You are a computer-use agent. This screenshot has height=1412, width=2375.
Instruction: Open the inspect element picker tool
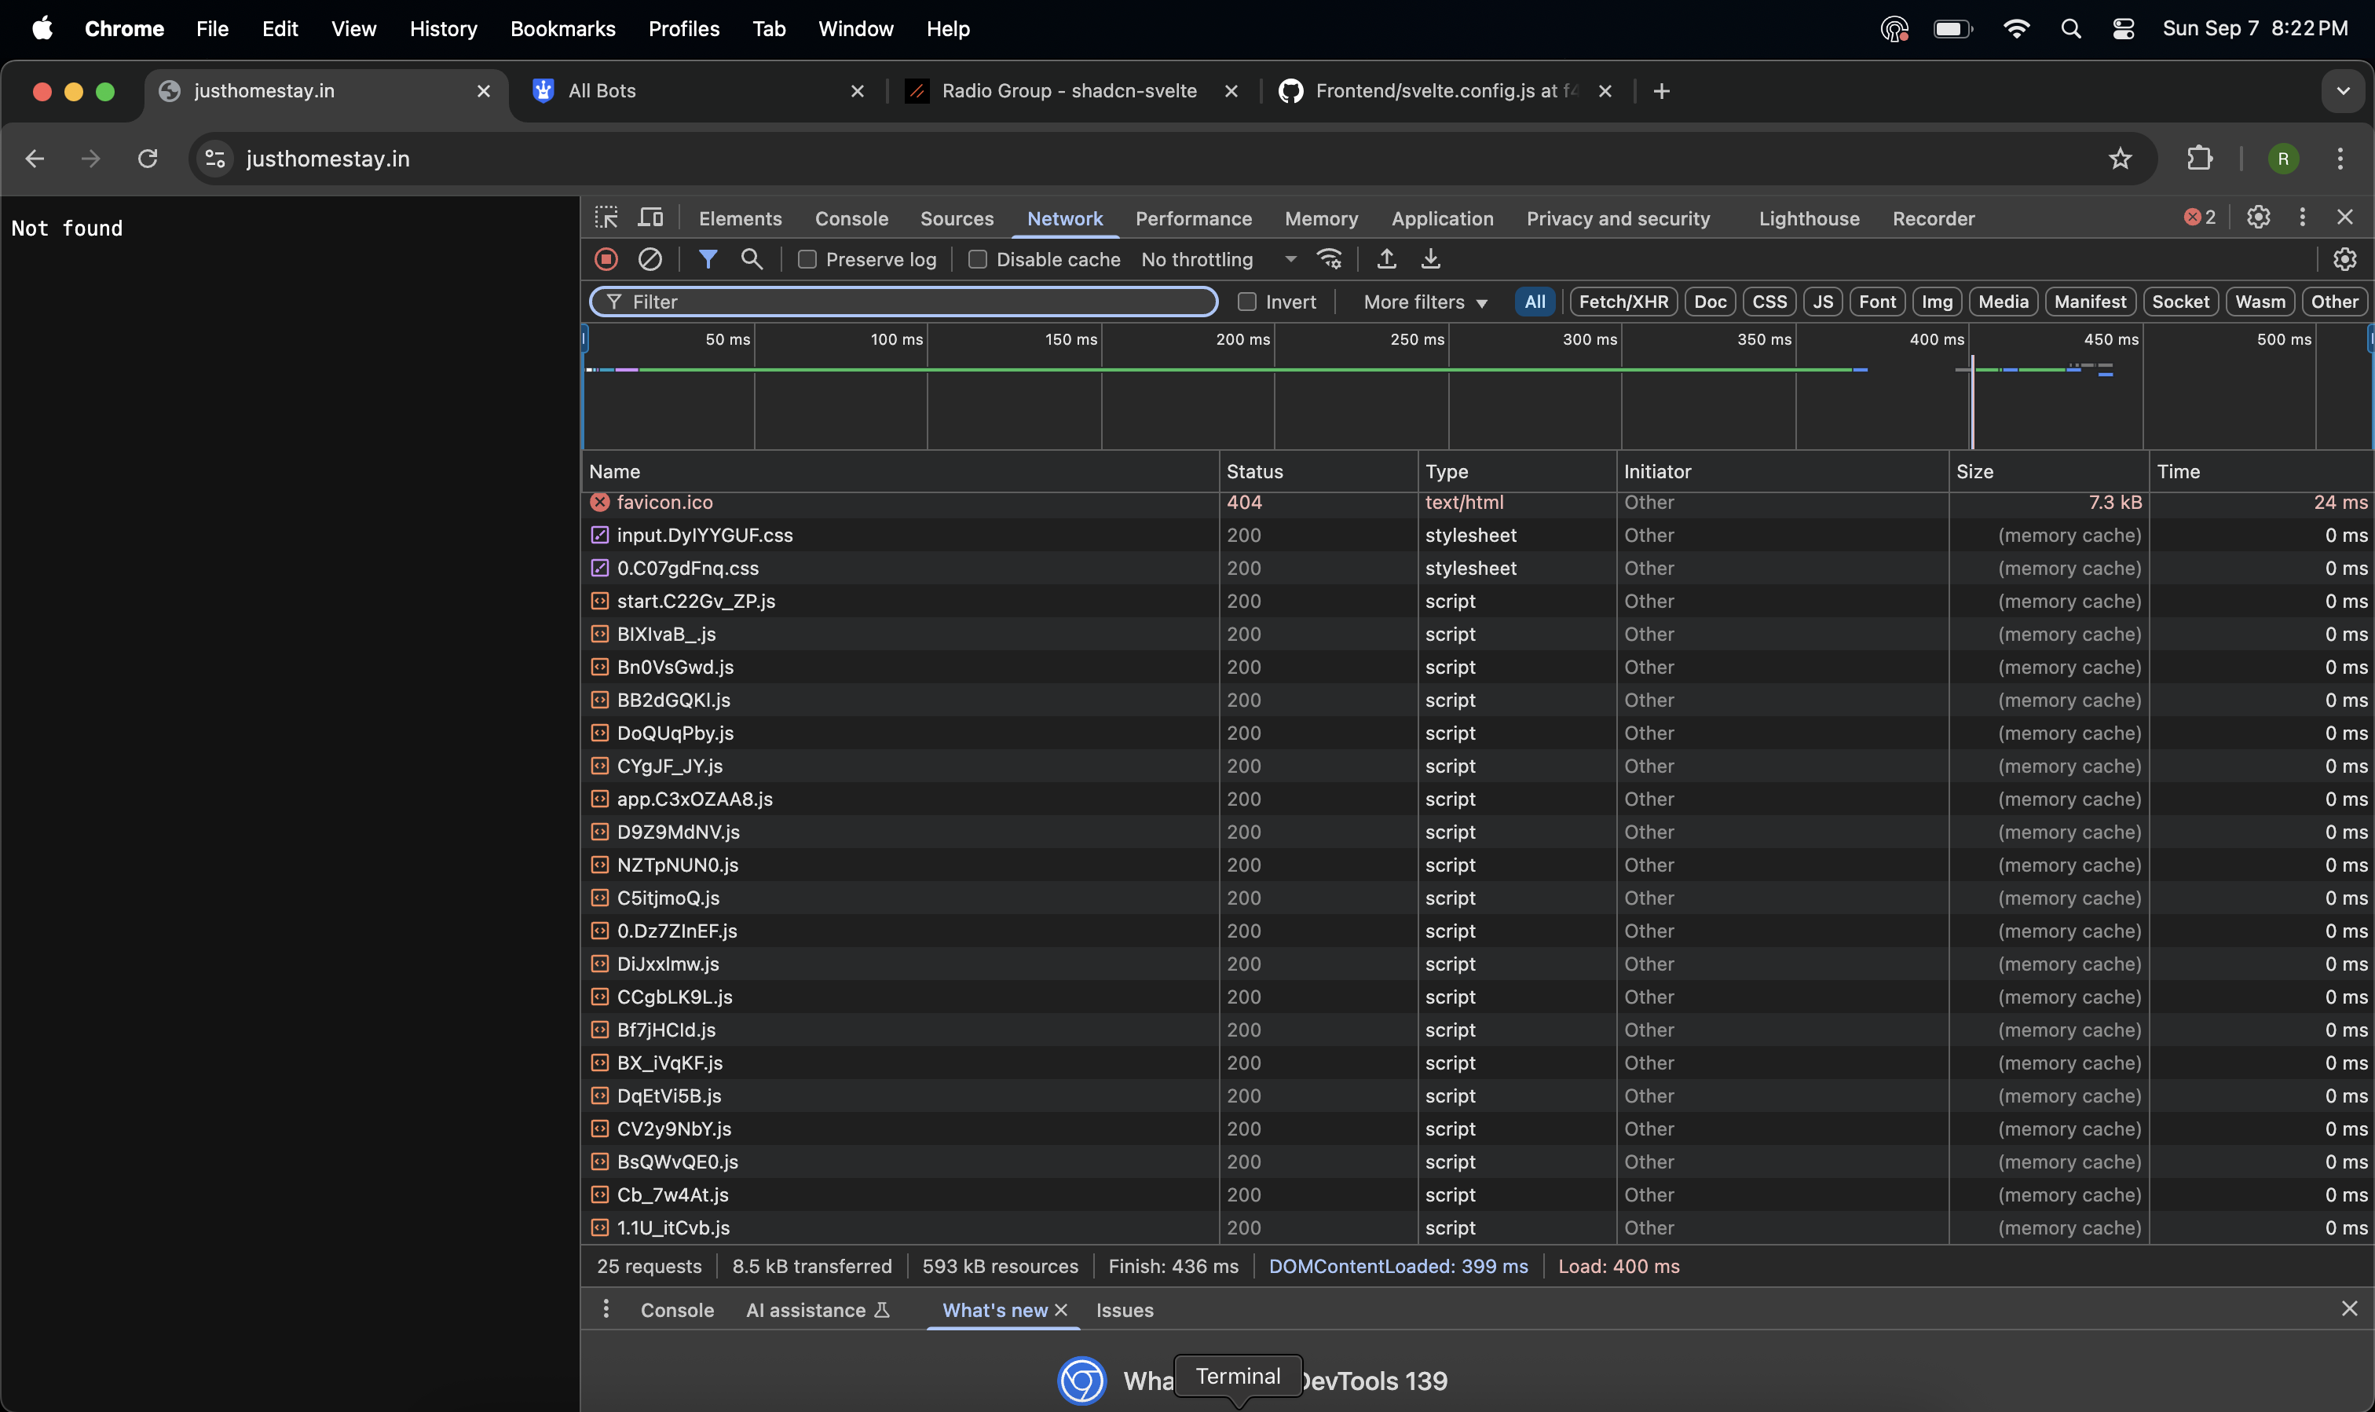tap(606, 218)
